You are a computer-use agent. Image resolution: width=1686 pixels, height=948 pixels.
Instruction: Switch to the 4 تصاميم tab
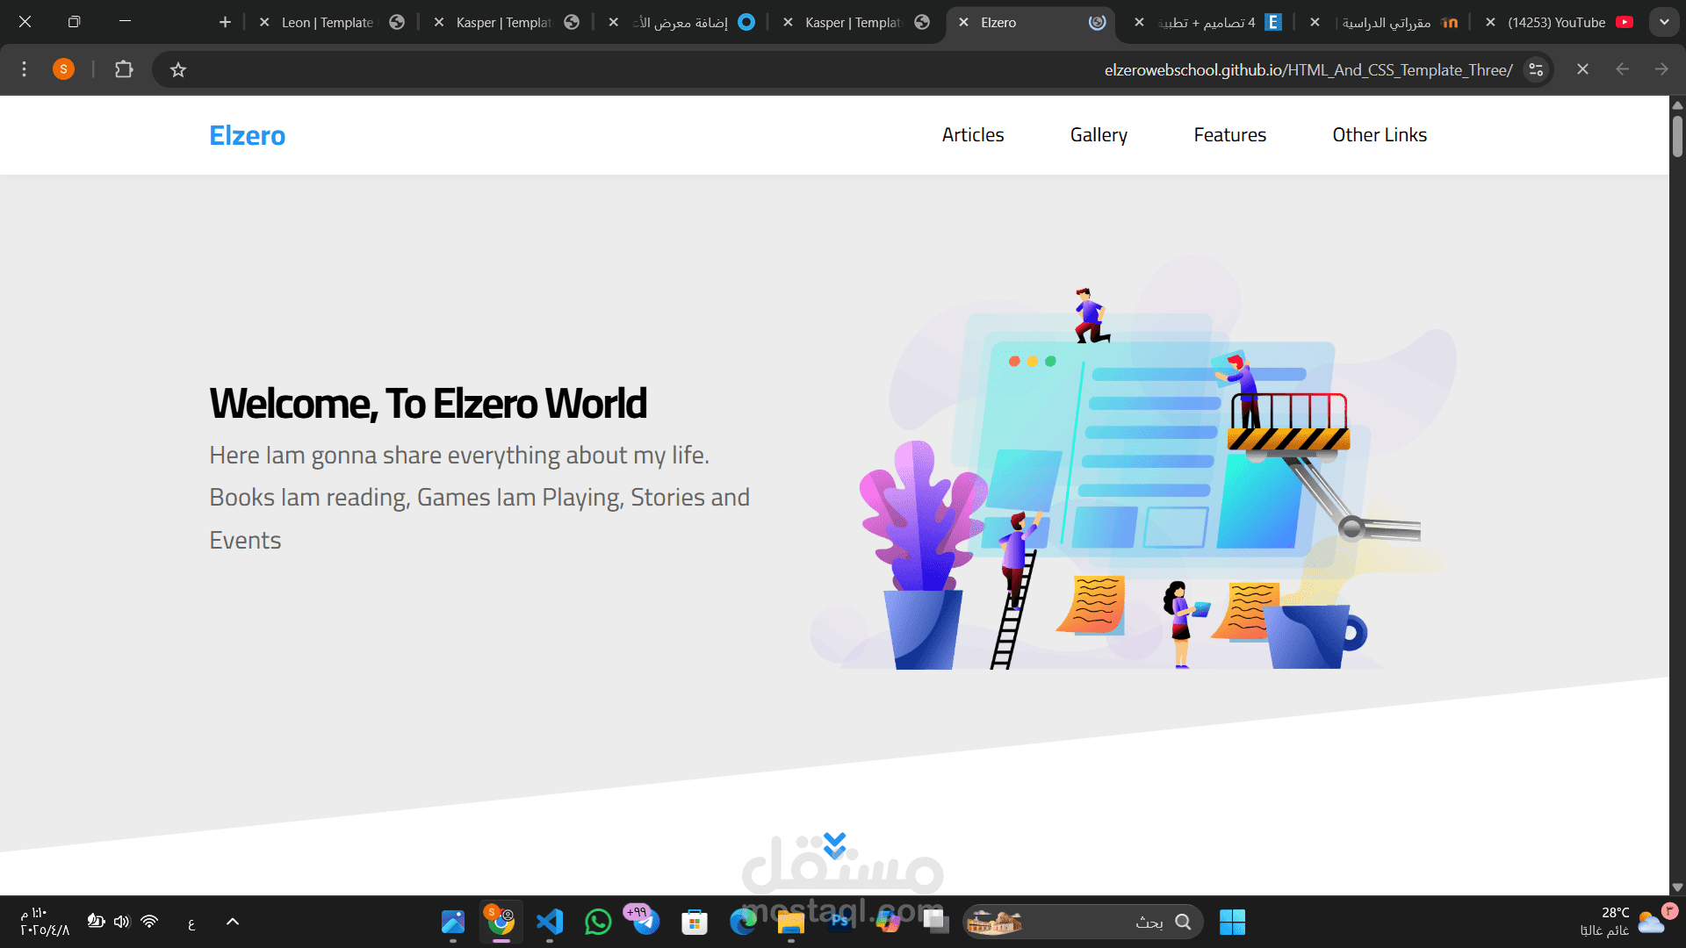click(1208, 22)
